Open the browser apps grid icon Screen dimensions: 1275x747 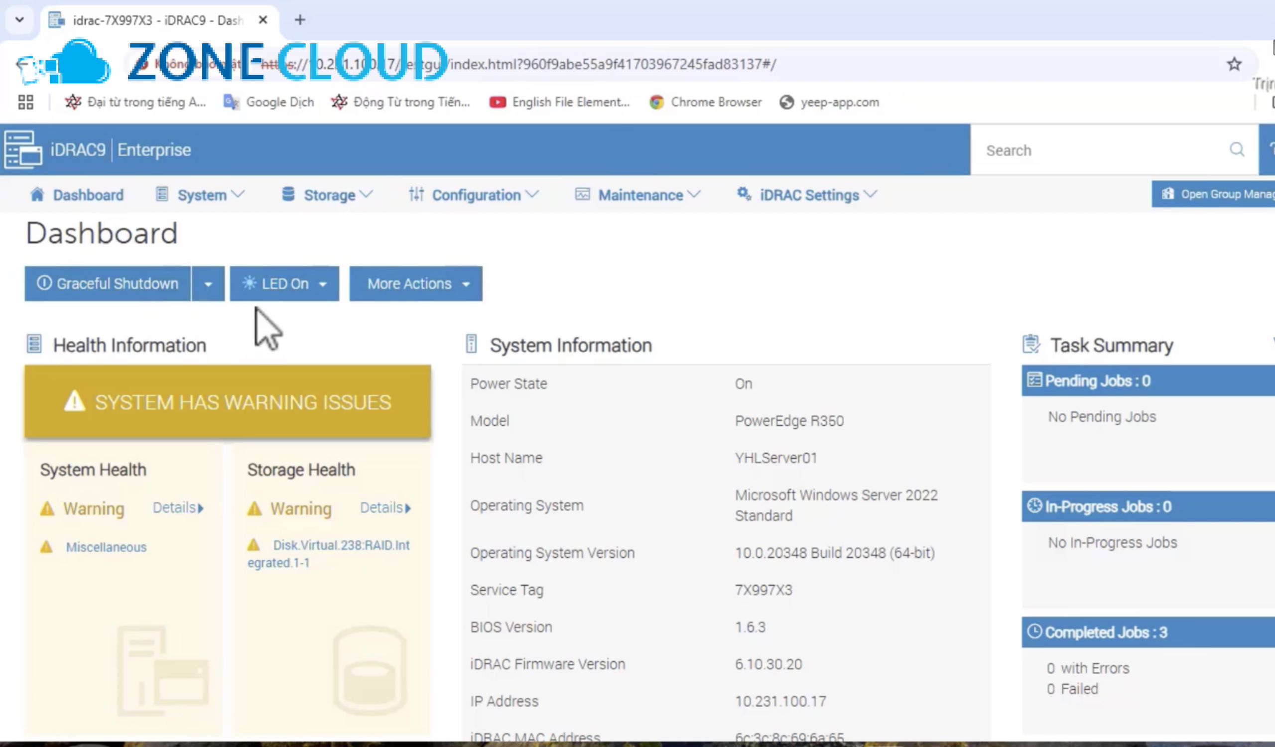(26, 102)
